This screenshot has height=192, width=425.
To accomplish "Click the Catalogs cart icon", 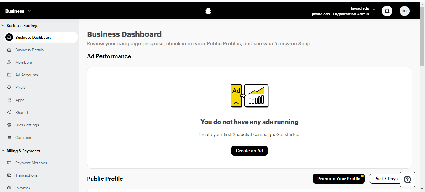I will point(9,138).
